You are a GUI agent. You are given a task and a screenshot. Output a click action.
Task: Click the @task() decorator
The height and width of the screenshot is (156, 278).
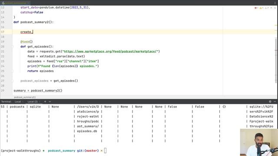pyautogui.click(x=26, y=42)
